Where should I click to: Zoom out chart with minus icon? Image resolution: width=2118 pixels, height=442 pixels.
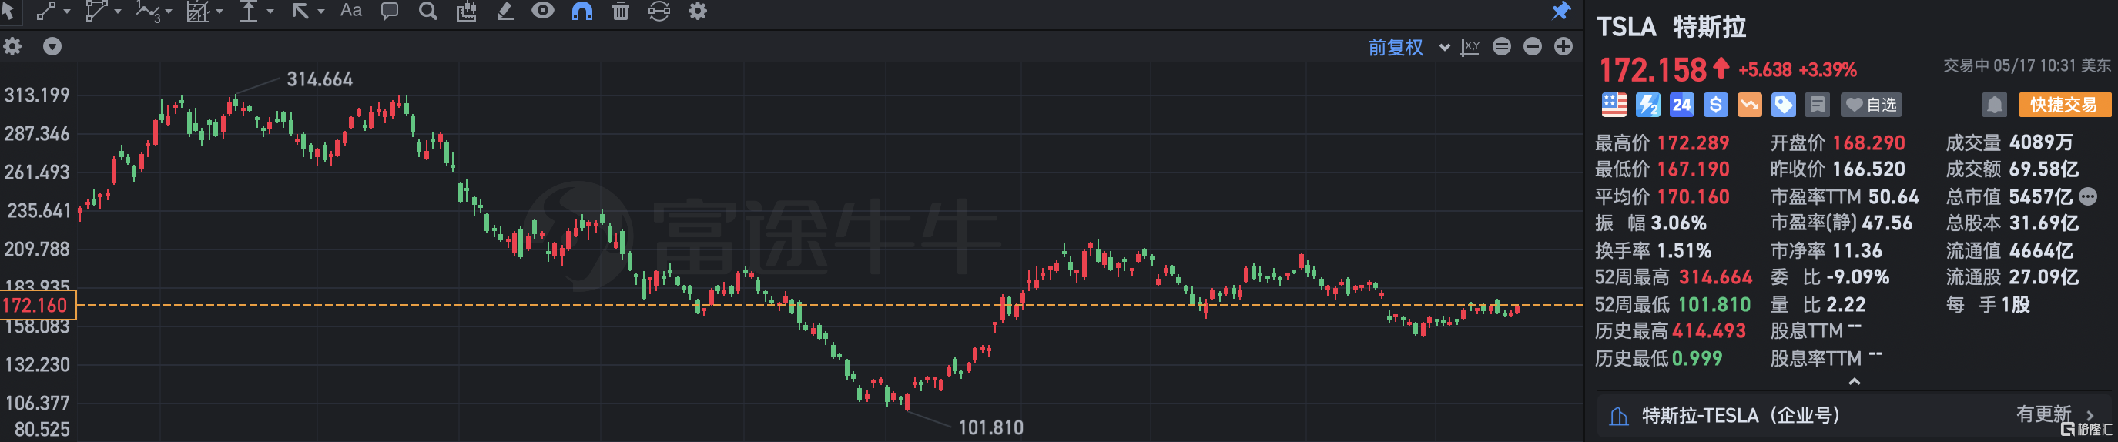1532,46
